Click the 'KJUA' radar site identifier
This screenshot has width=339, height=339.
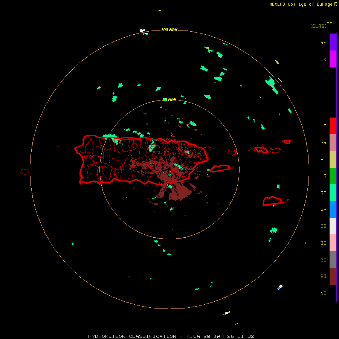tap(193, 336)
